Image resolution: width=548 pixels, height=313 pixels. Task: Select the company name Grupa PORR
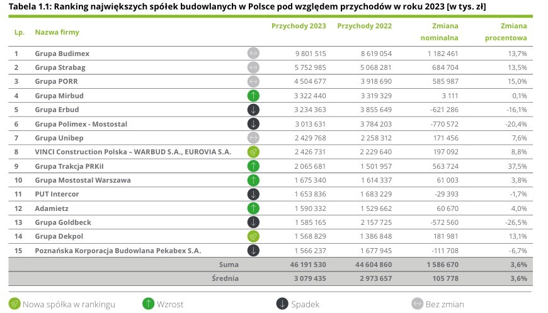(x=56, y=81)
